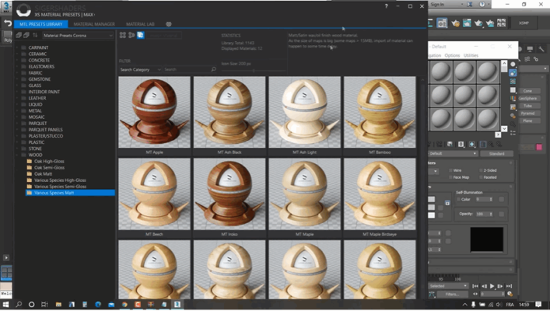Click the XSMP toolbar button

[x=524, y=23]
